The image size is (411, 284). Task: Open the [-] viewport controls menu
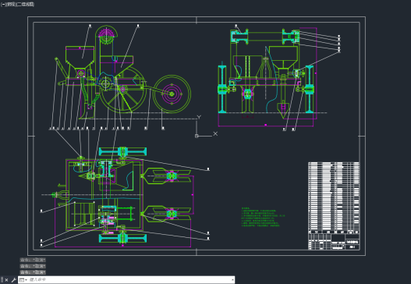coord(3,5)
